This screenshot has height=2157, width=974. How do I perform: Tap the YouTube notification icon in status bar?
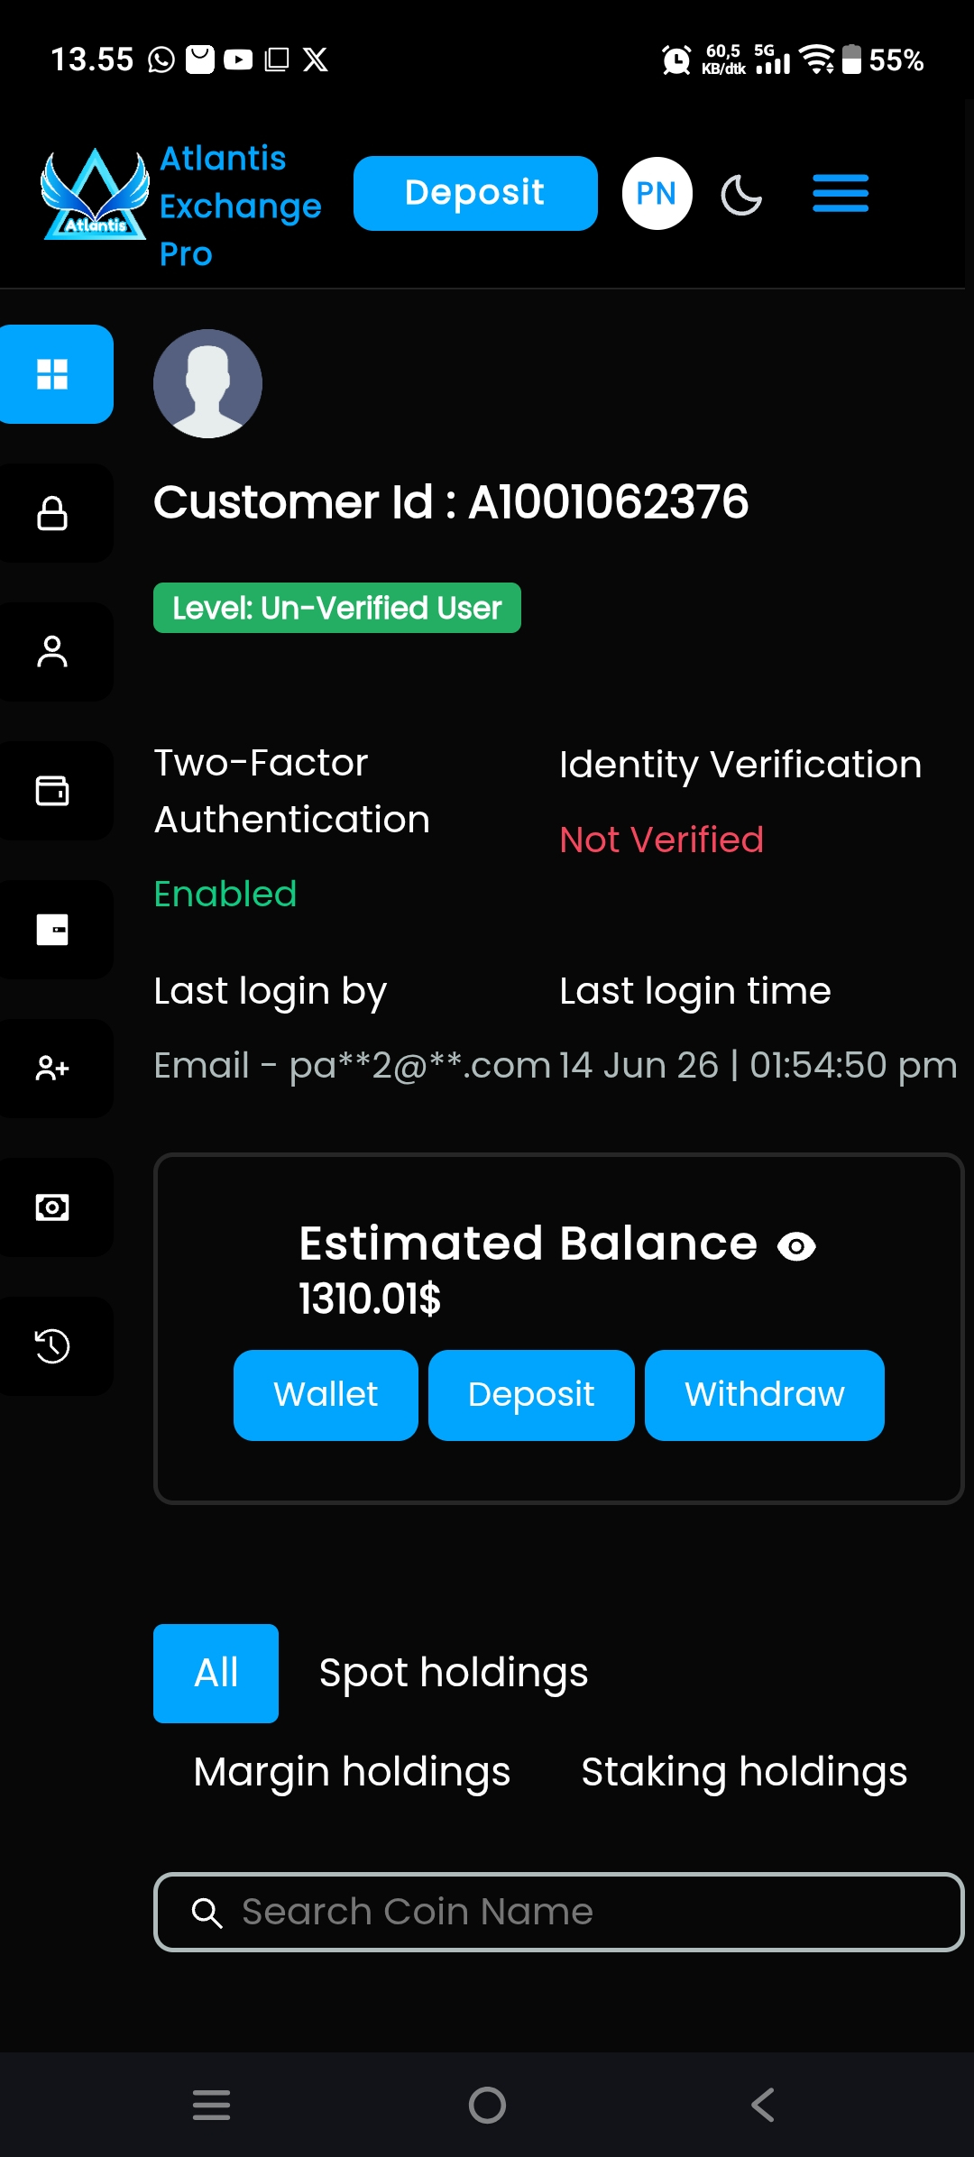[x=238, y=60]
